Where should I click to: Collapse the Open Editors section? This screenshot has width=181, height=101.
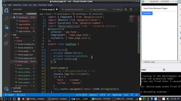point(24,14)
